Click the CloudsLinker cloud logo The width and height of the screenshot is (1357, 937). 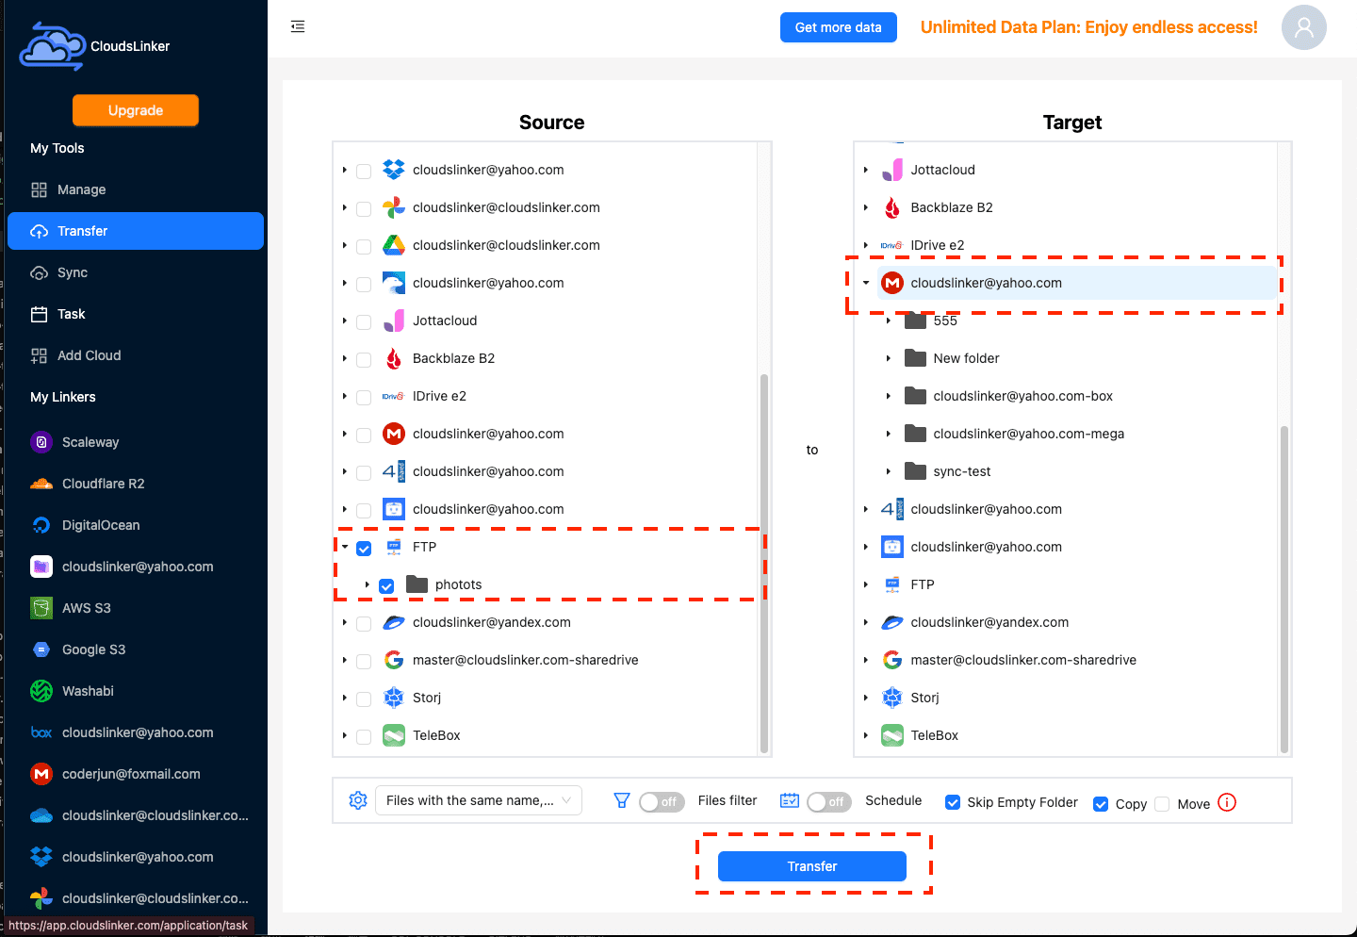53,46
